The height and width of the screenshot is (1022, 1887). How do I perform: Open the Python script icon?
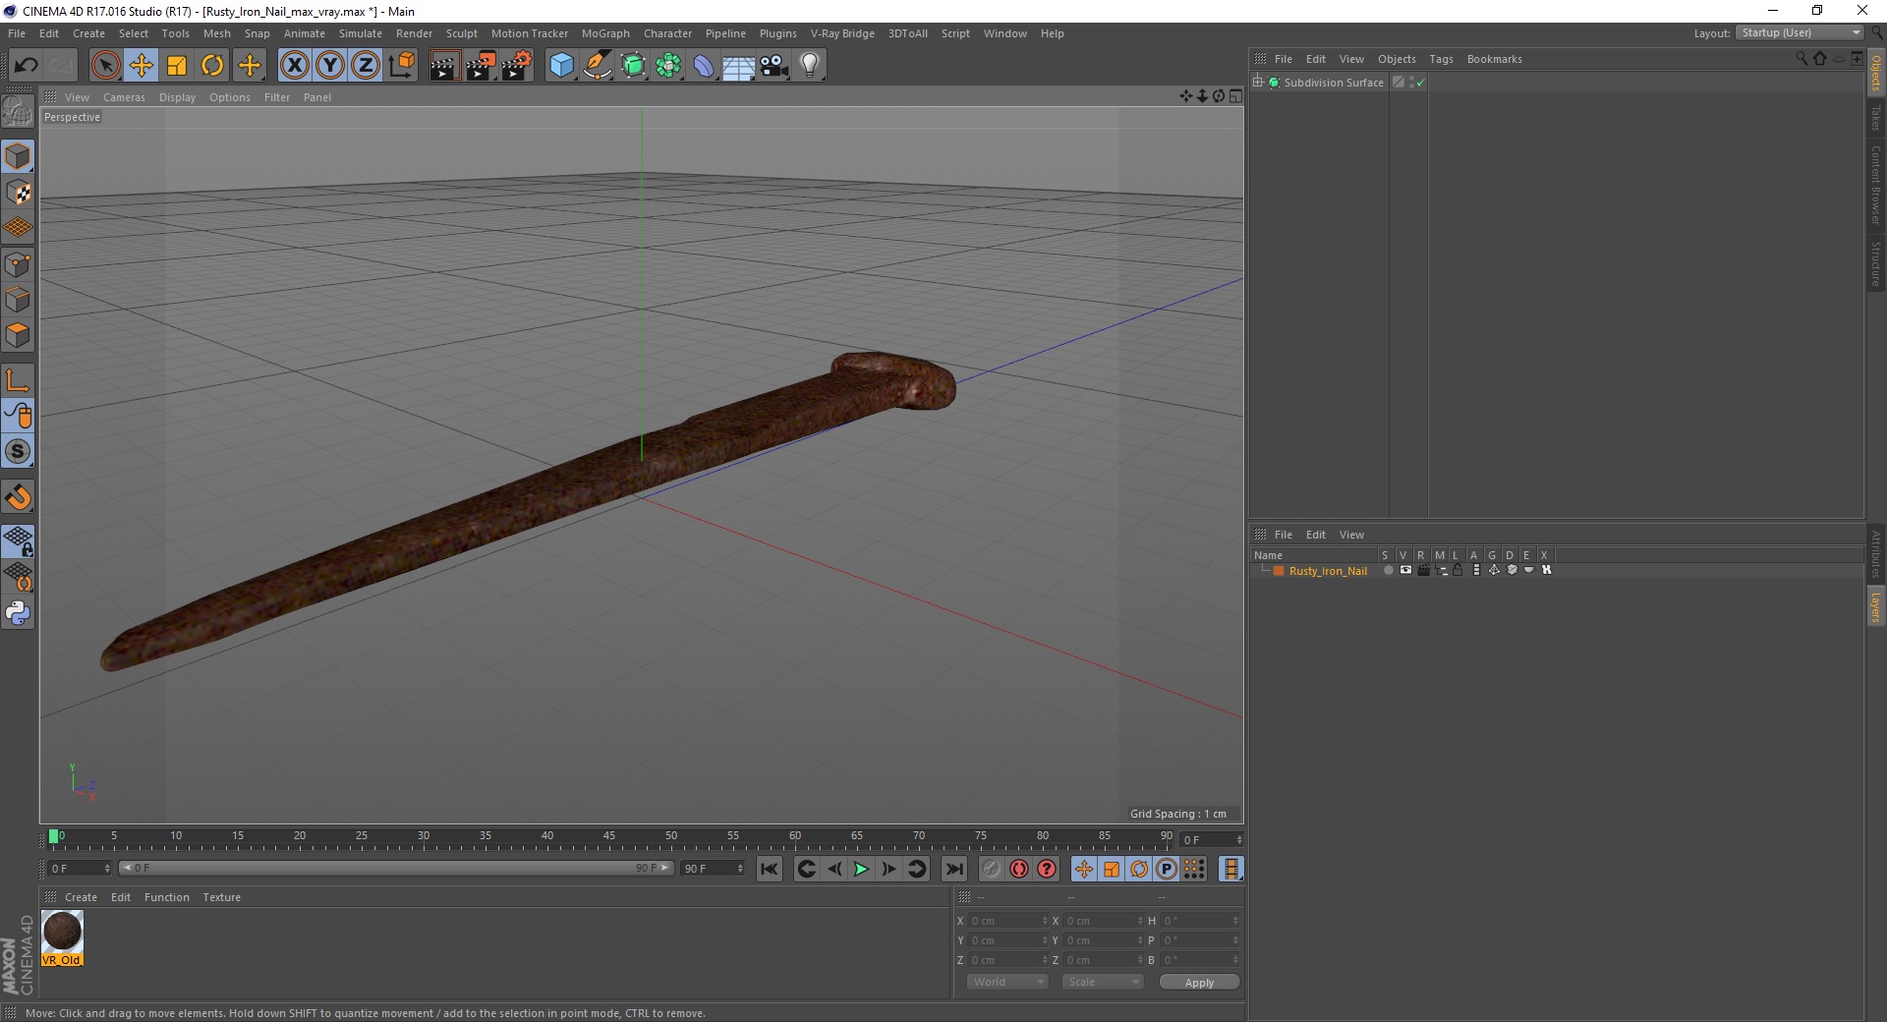pos(18,613)
